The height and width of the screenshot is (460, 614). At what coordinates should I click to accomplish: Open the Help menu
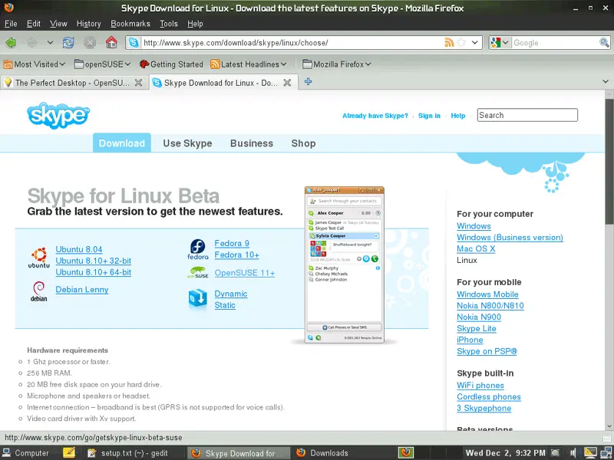click(195, 24)
